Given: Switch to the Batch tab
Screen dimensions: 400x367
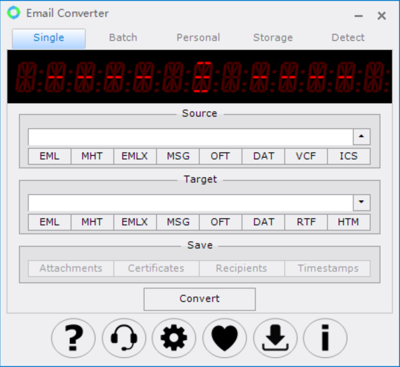Looking at the screenshot, I should click(x=123, y=38).
